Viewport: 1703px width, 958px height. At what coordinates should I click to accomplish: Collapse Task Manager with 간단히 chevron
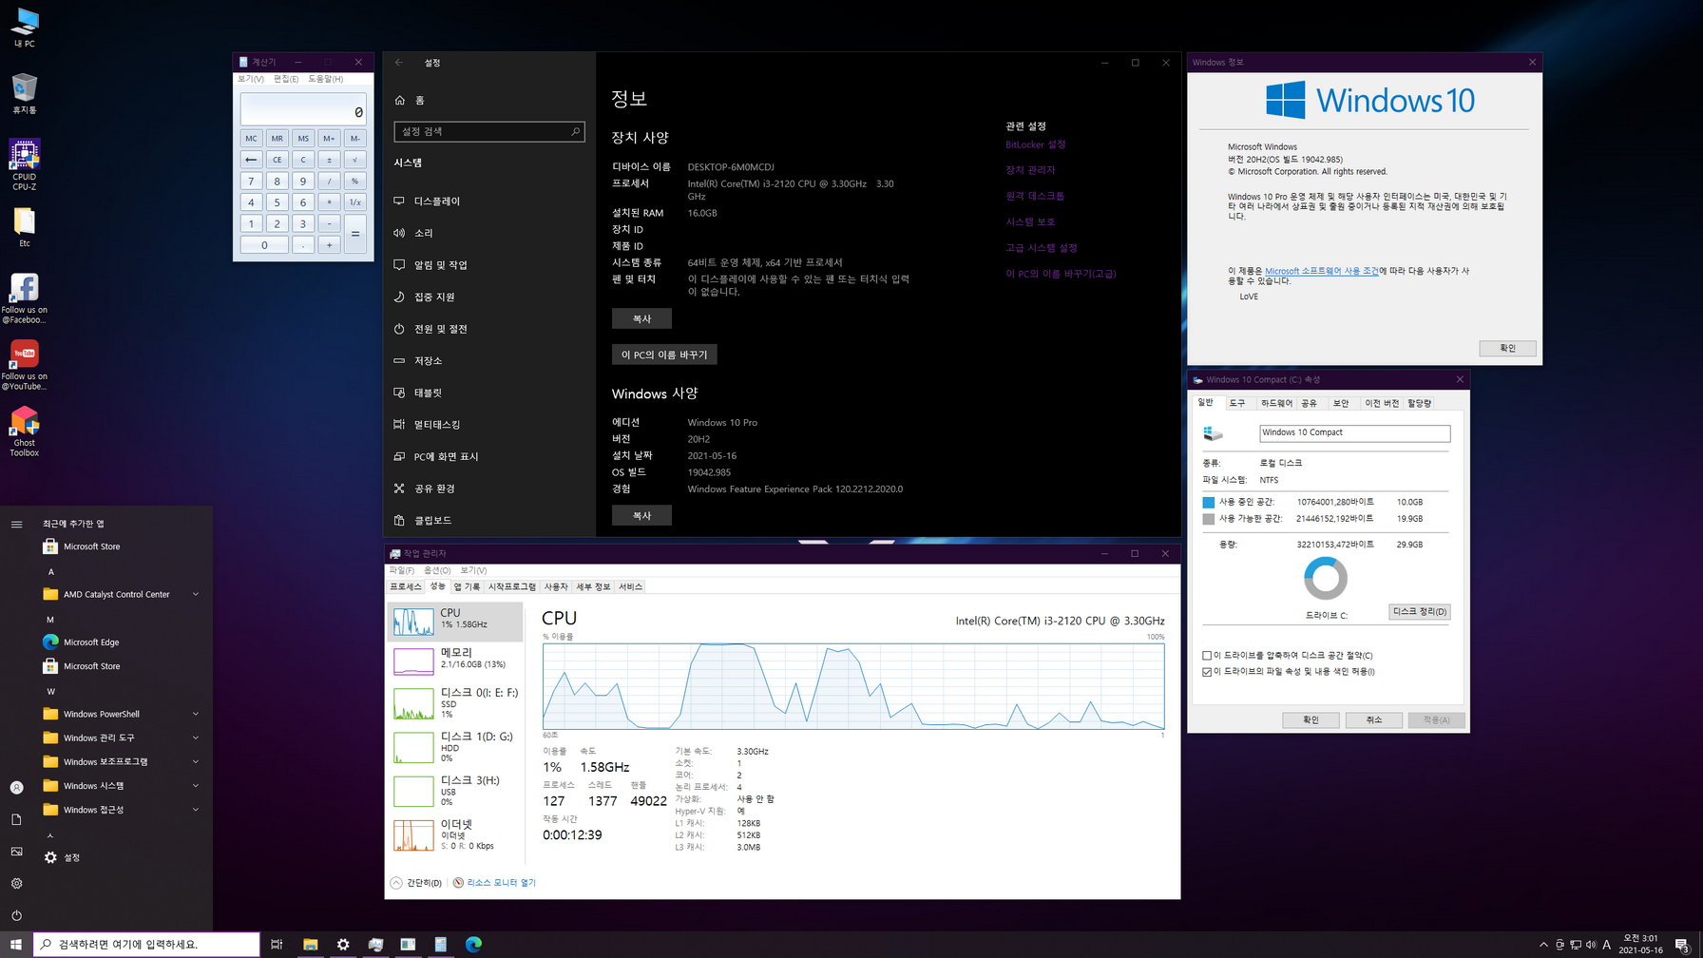(396, 883)
